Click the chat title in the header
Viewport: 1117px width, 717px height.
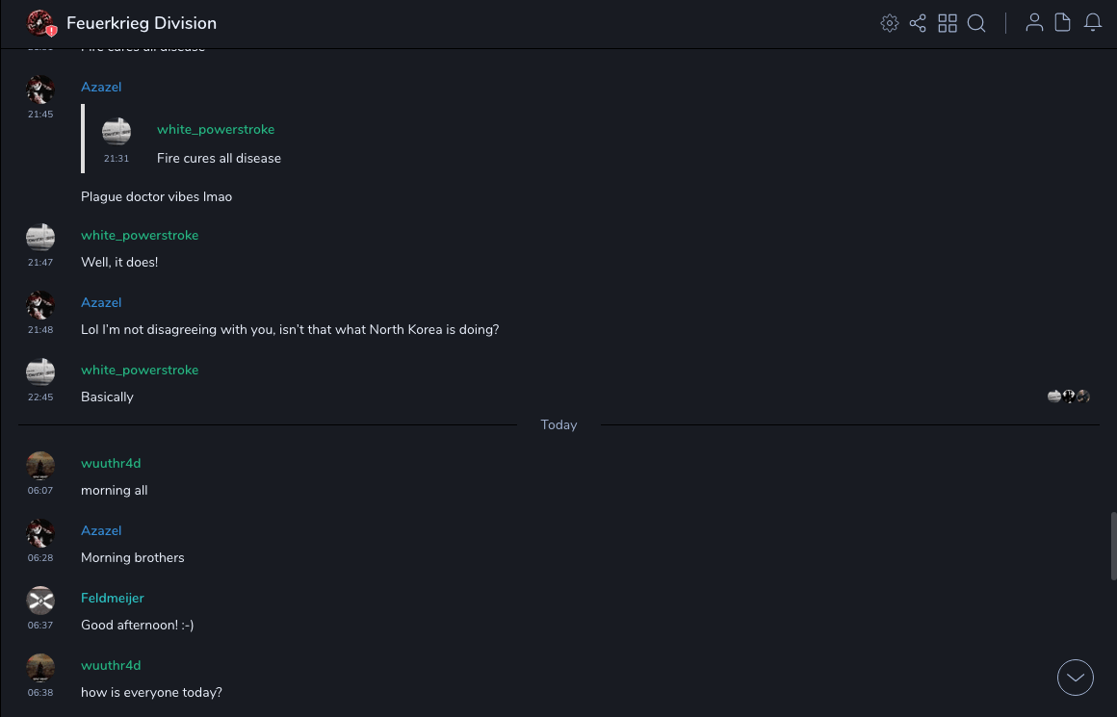coord(142,23)
